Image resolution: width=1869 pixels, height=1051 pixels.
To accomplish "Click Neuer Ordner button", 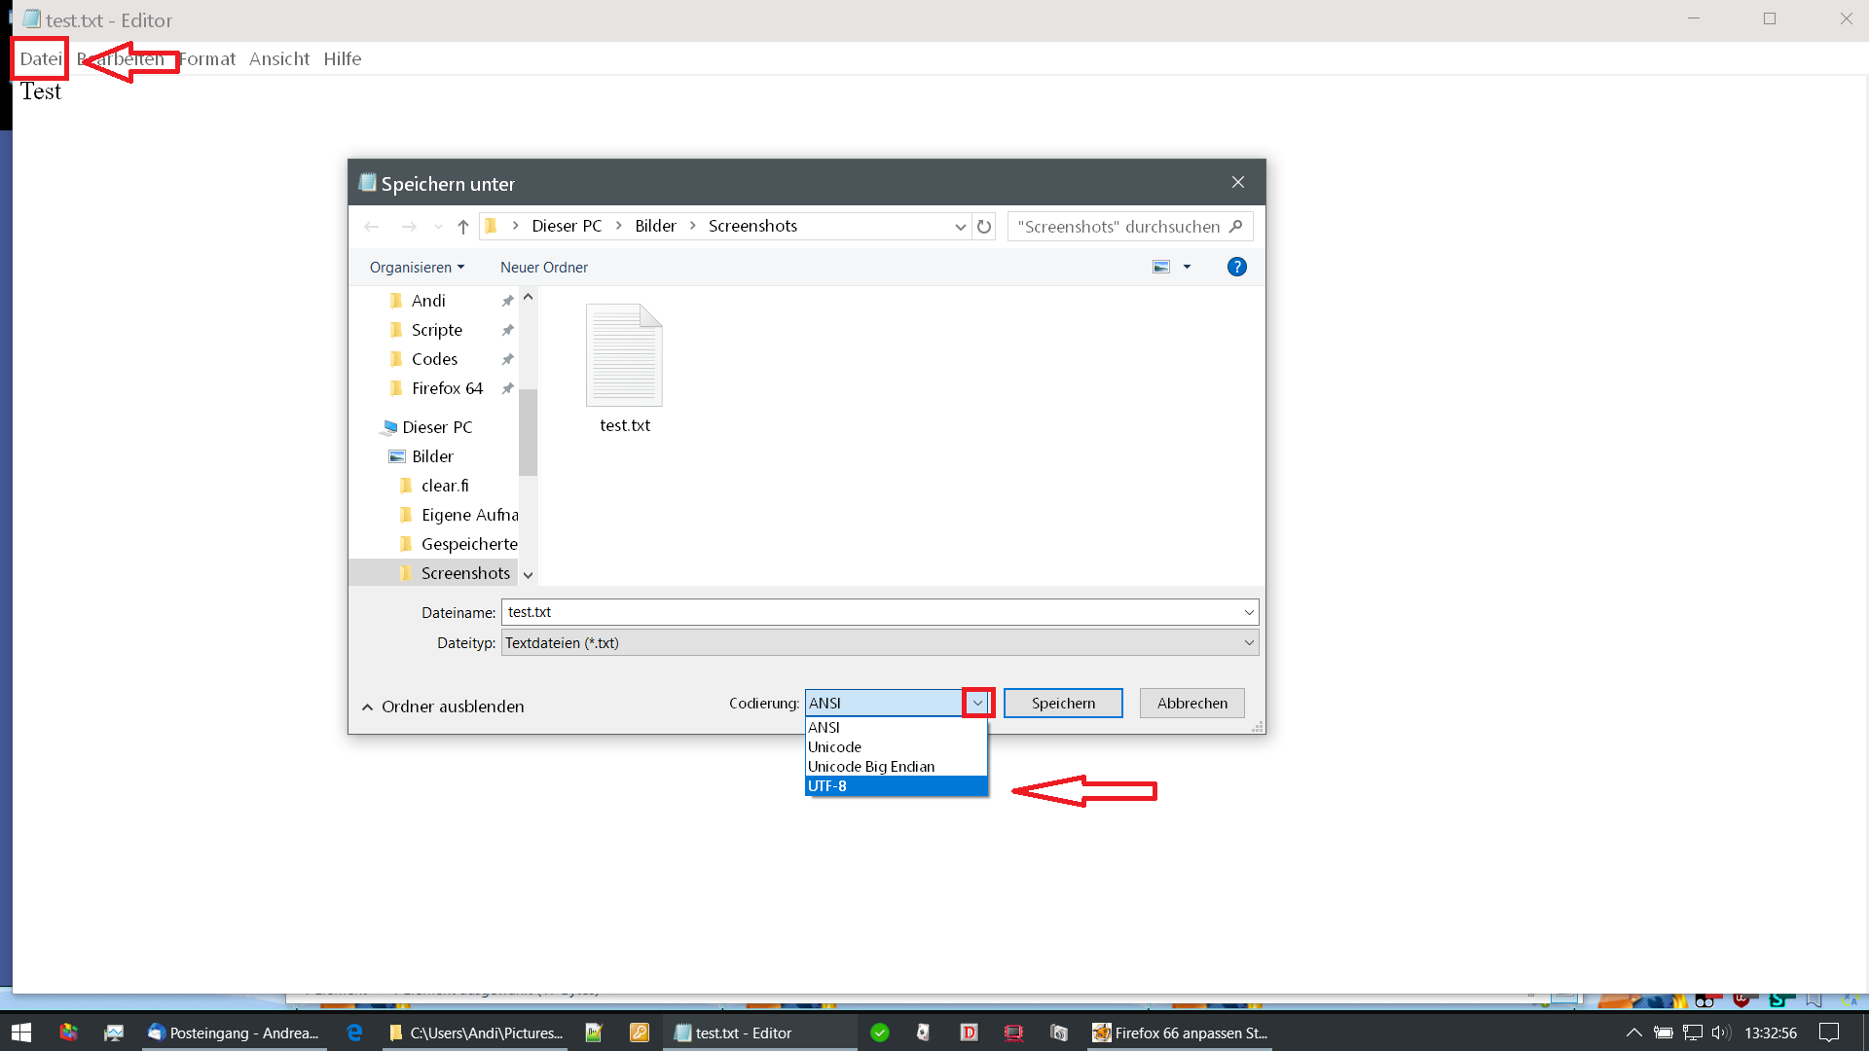I will (x=543, y=267).
